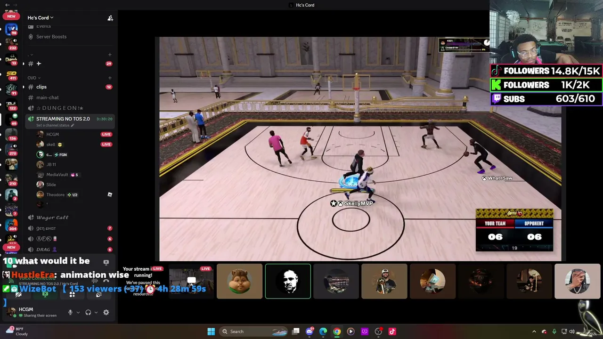This screenshot has height=339, width=603.
Task: Open TikTok from the taskbar
Action: (392, 331)
